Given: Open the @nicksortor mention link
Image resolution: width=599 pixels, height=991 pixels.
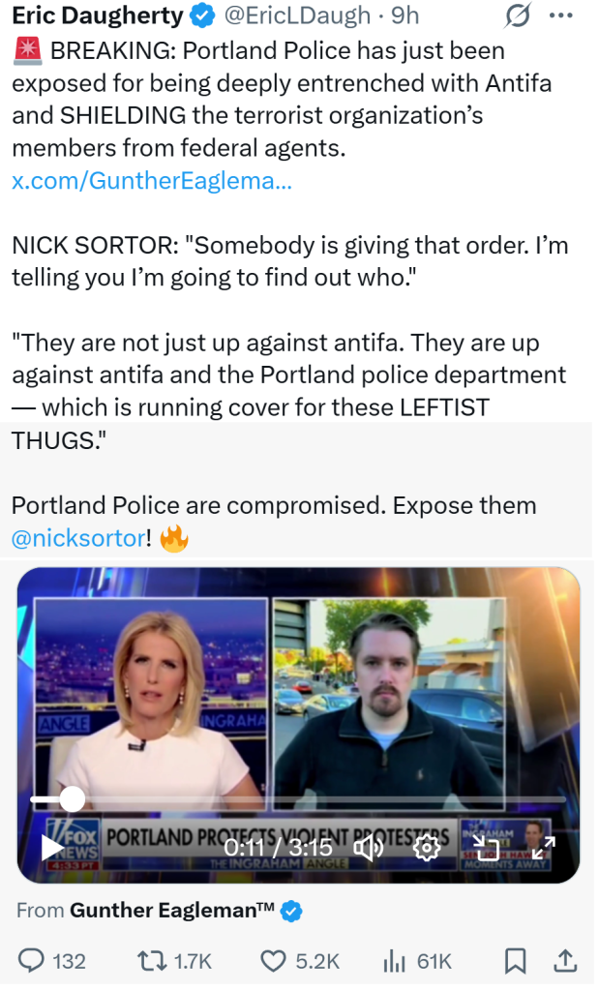Looking at the screenshot, I should pos(78,538).
